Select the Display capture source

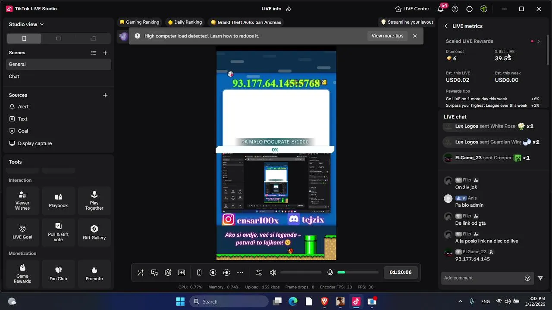click(59, 143)
